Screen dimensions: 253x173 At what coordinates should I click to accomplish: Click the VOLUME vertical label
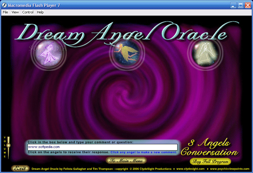[x=5, y=147]
